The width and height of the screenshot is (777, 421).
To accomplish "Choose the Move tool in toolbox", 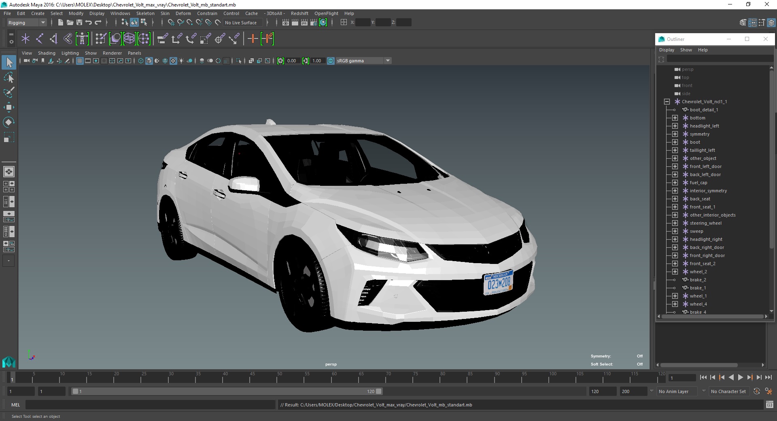I will pos(9,107).
